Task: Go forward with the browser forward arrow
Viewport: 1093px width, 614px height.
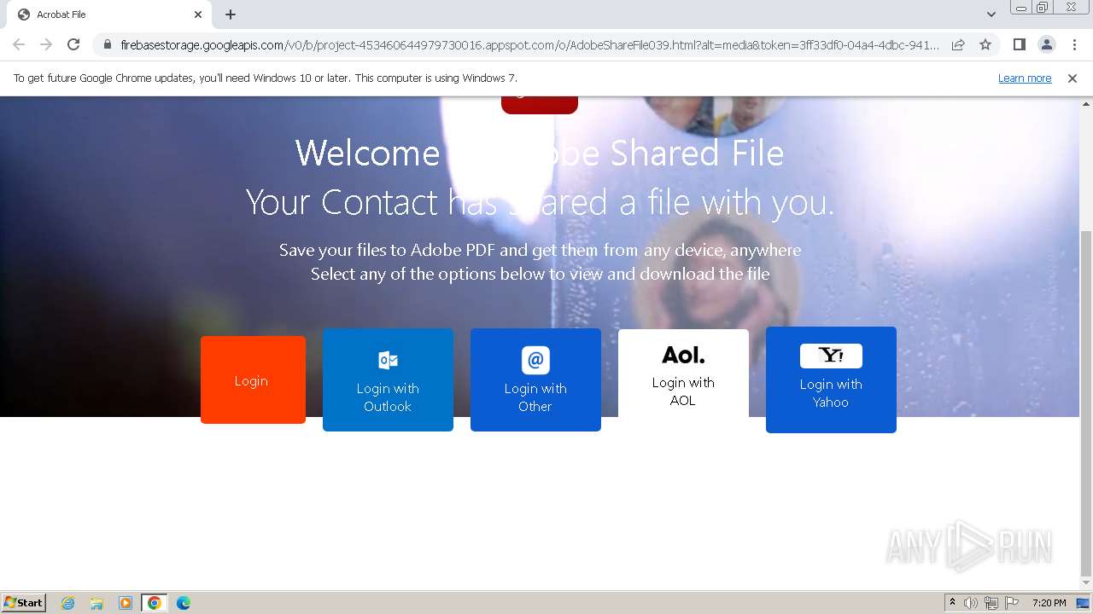Action: (x=46, y=44)
